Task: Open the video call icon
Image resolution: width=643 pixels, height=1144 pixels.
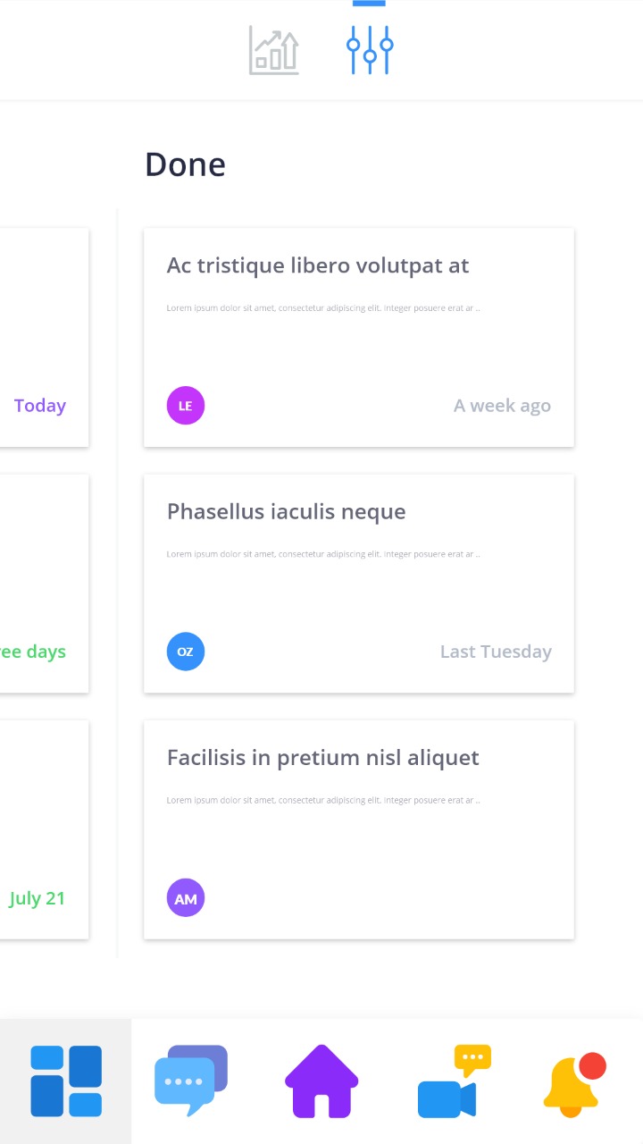Action: (x=454, y=1081)
